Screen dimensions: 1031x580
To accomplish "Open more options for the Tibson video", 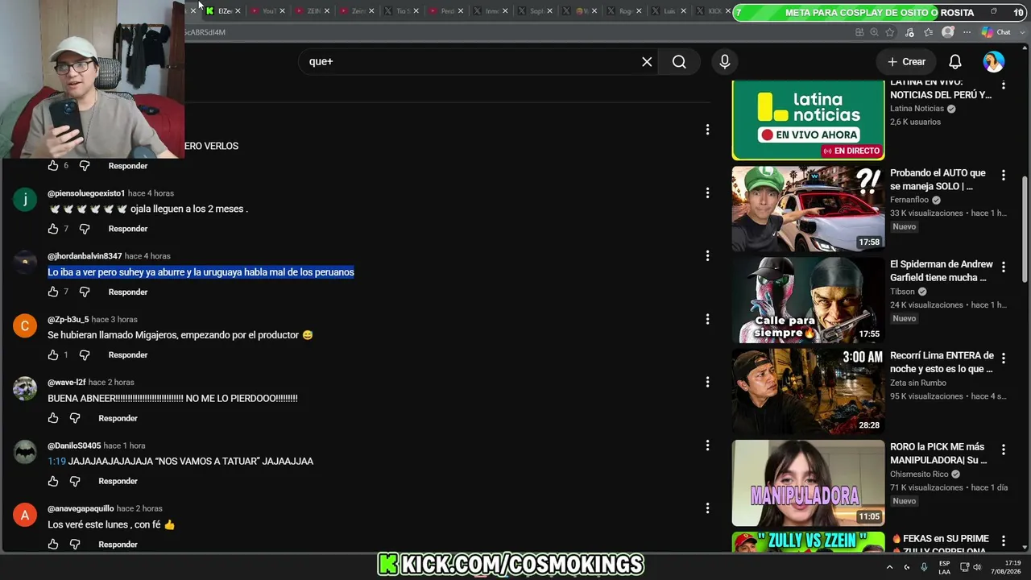I will tap(1004, 267).
